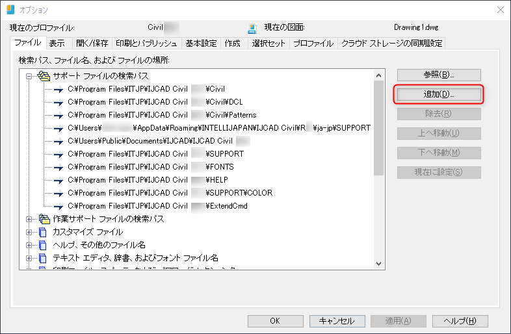
Task: Click the Drawing1.dwg file name text
Action: [x=416, y=27]
